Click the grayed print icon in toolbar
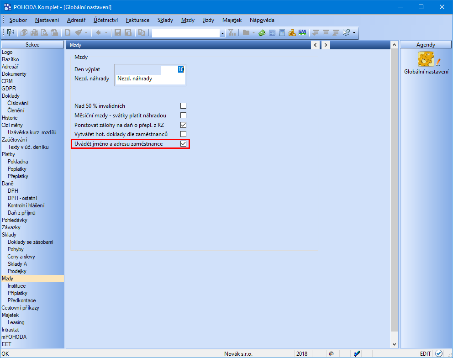 tap(34, 33)
